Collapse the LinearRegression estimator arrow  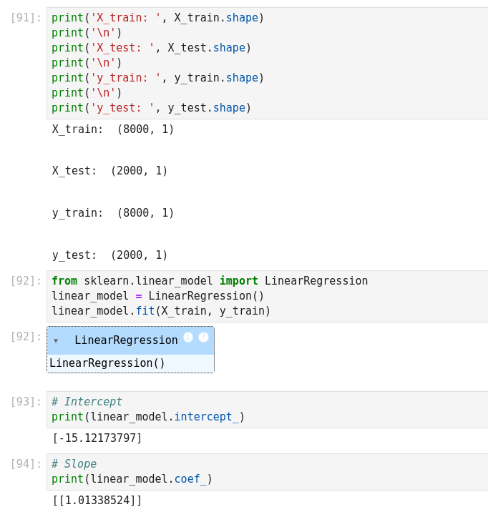56,341
